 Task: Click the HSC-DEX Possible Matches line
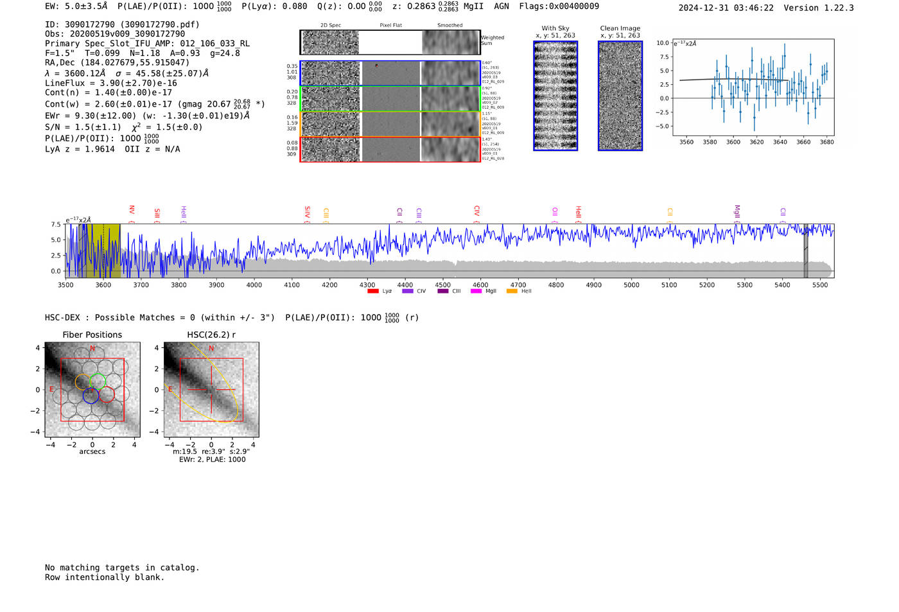coord(232,317)
